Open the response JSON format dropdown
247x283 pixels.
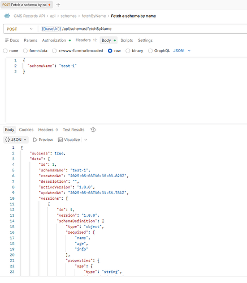[16, 140]
